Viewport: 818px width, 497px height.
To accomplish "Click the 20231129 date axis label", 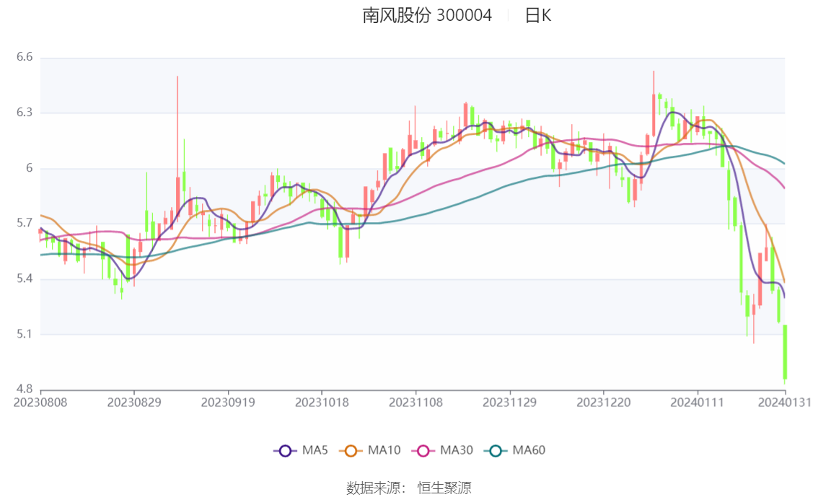I will tap(510, 403).
